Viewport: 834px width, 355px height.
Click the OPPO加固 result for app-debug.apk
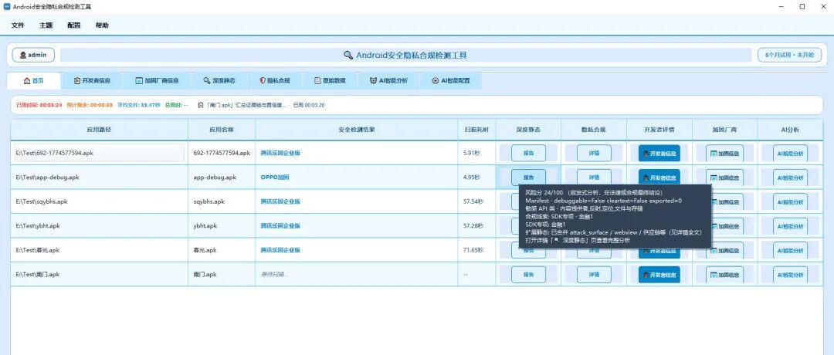274,177
